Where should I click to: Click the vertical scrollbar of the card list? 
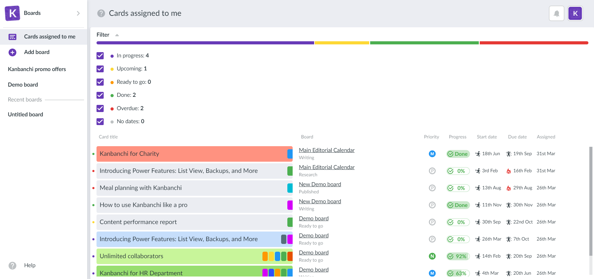(x=591, y=202)
